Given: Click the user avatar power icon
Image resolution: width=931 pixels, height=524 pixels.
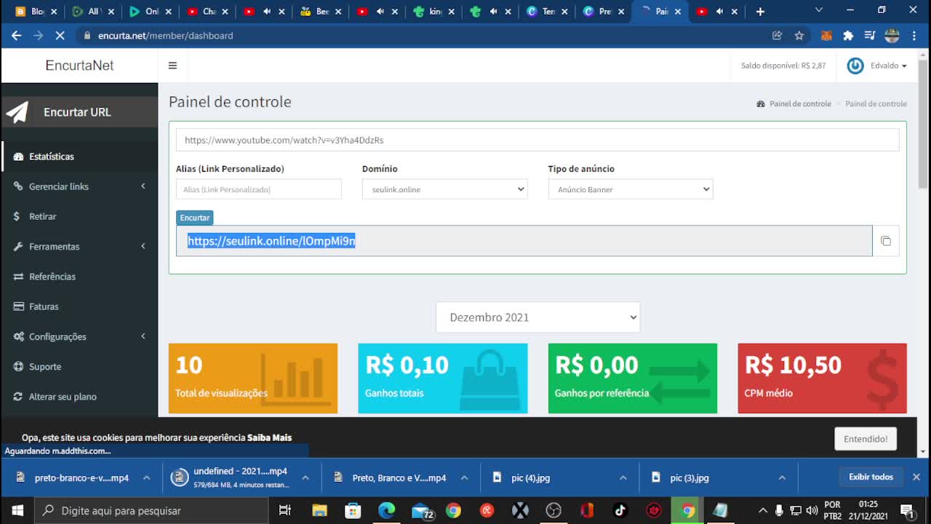Looking at the screenshot, I should (855, 65).
